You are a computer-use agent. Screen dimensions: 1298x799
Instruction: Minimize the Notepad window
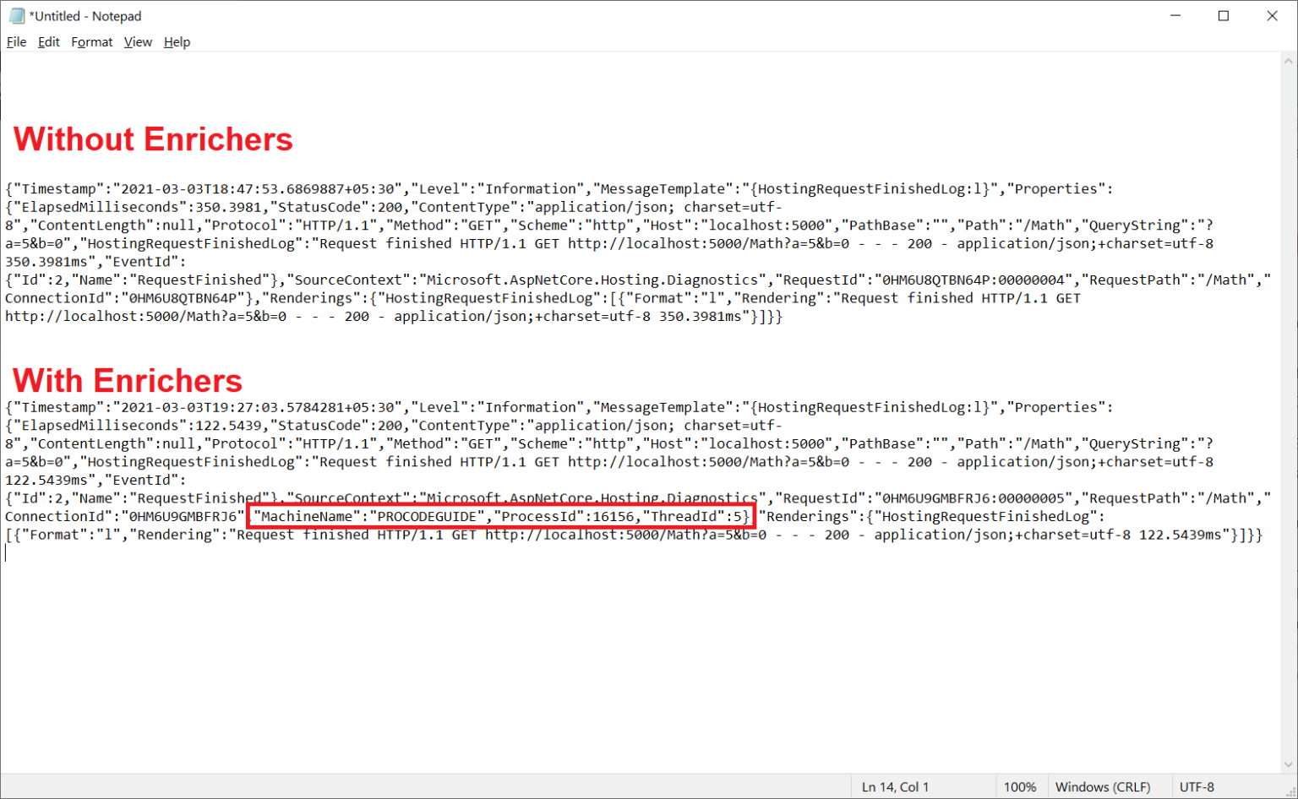tap(1175, 16)
